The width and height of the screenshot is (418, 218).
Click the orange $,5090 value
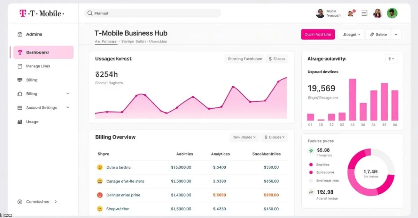pos(219,195)
